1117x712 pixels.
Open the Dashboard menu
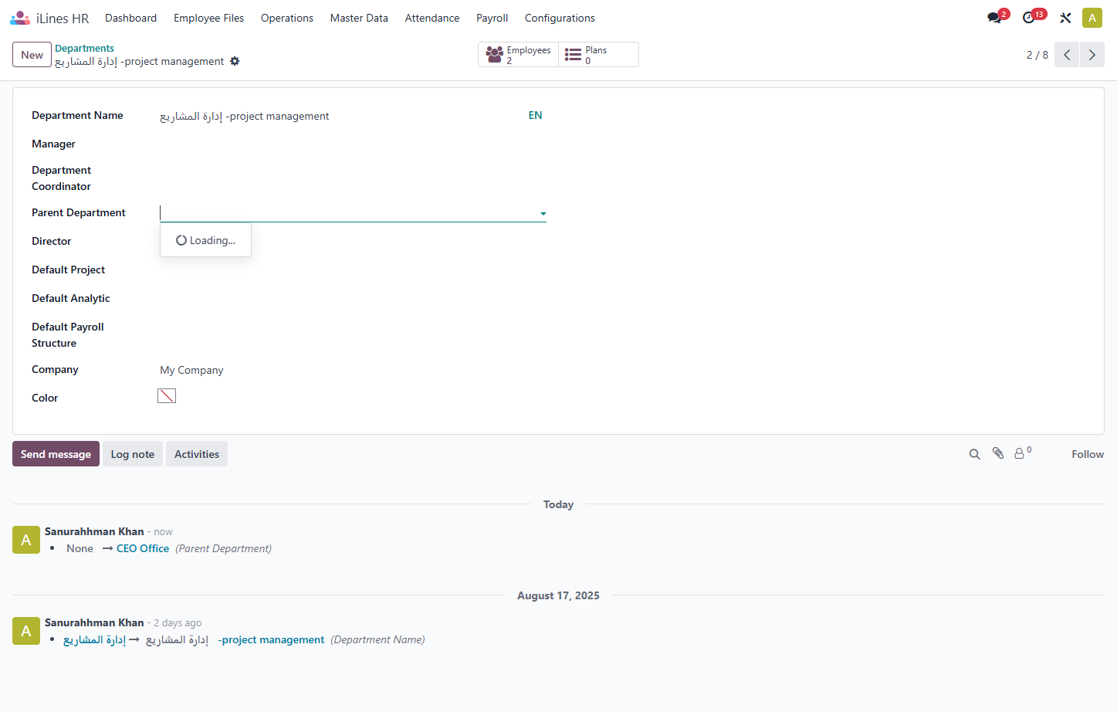point(130,18)
